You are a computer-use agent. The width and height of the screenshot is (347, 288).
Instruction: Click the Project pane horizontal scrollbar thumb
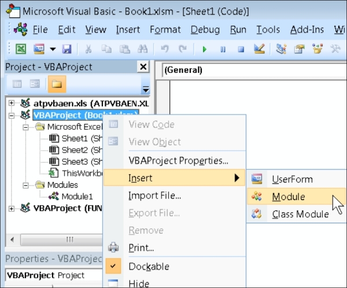pos(62,240)
